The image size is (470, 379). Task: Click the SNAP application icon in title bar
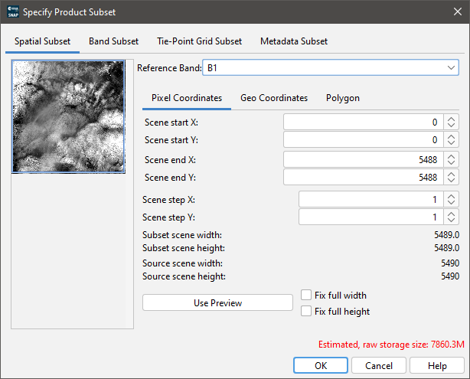click(11, 13)
